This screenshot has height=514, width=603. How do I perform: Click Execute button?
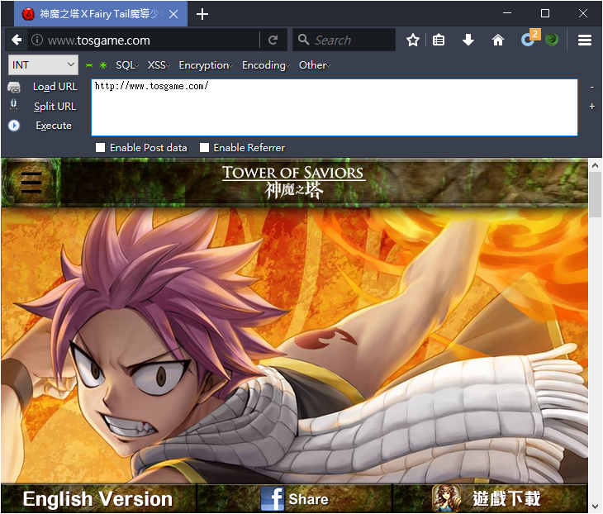point(54,126)
